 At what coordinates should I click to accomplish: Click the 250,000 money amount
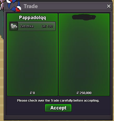click(x=86, y=93)
